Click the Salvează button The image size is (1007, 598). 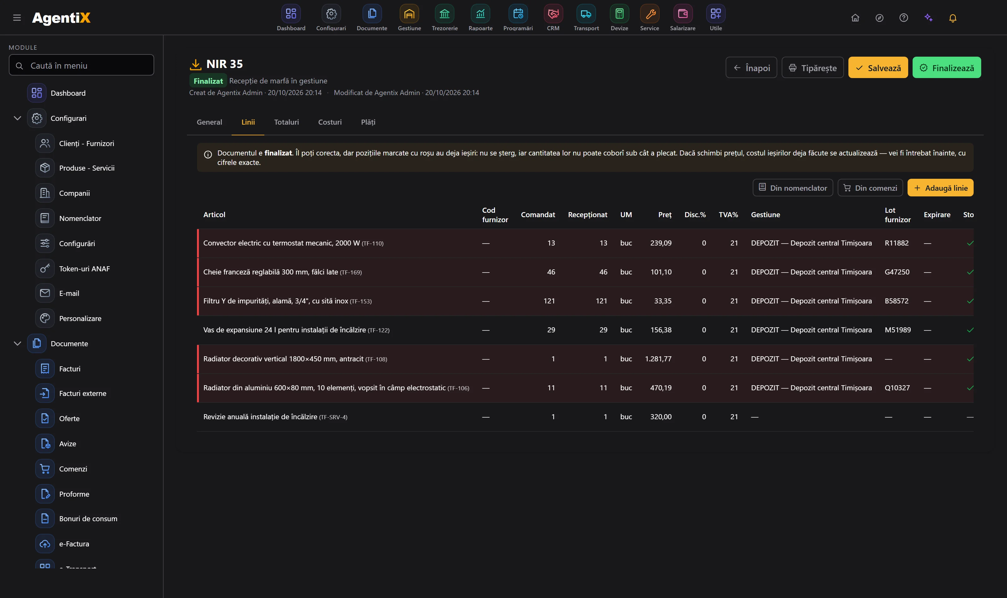pyautogui.click(x=878, y=68)
